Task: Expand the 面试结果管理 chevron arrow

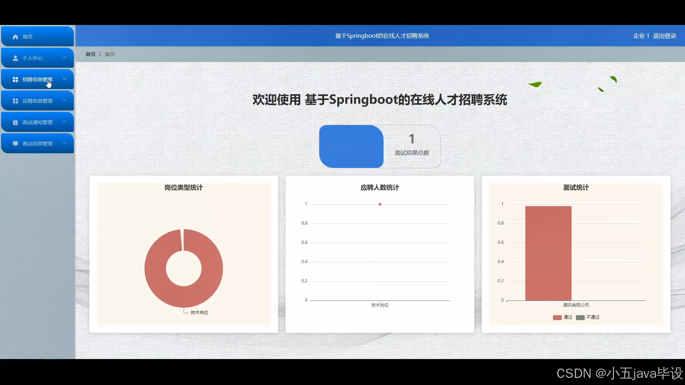Action: pyautogui.click(x=65, y=143)
